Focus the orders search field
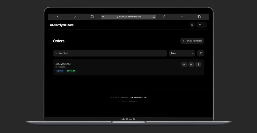This screenshot has height=133, width=257. click(110, 53)
